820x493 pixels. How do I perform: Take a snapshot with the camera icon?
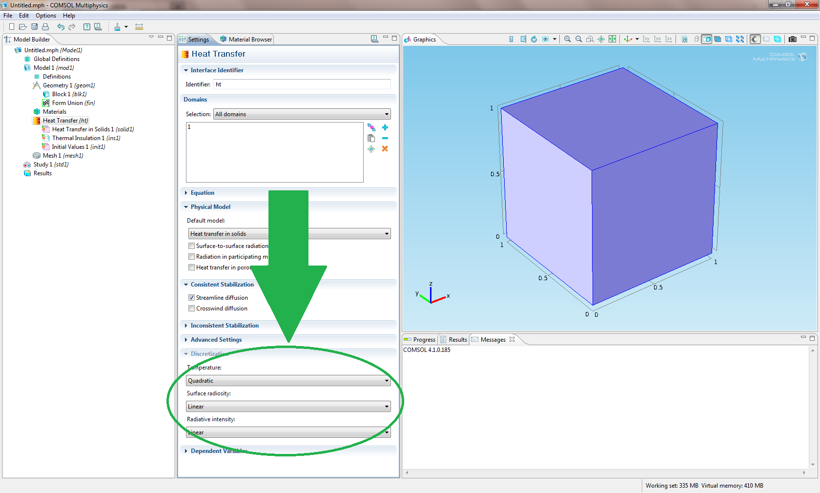tap(793, 39)
